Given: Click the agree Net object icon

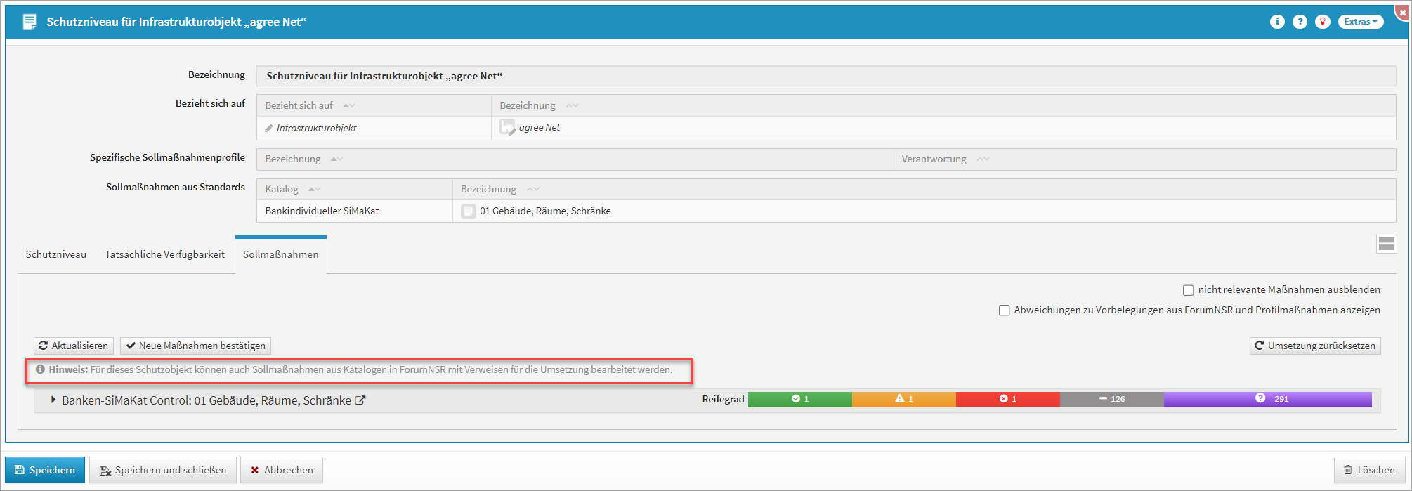Looking at the screenshot, I should click(x=506, y=127).
